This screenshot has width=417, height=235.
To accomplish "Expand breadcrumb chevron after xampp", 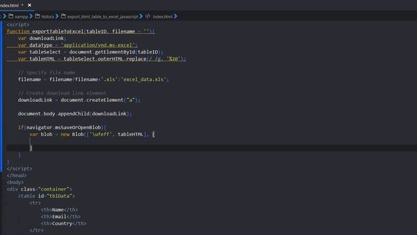I will point(31,16).
